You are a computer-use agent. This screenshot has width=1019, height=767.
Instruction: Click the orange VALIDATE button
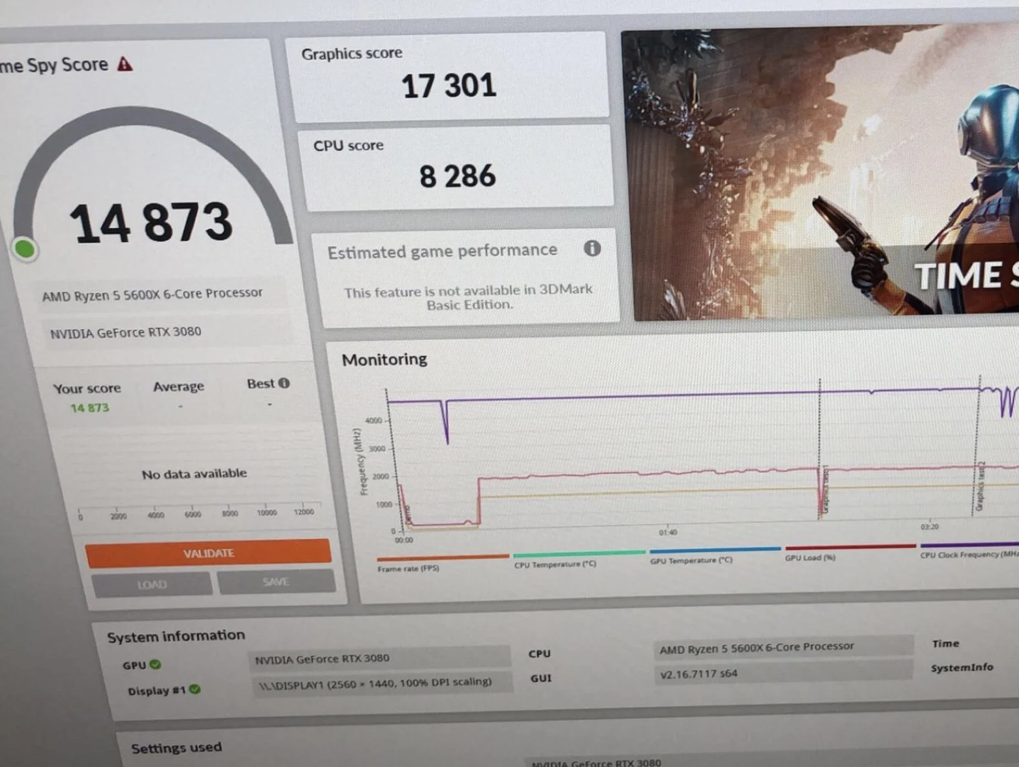208,553
